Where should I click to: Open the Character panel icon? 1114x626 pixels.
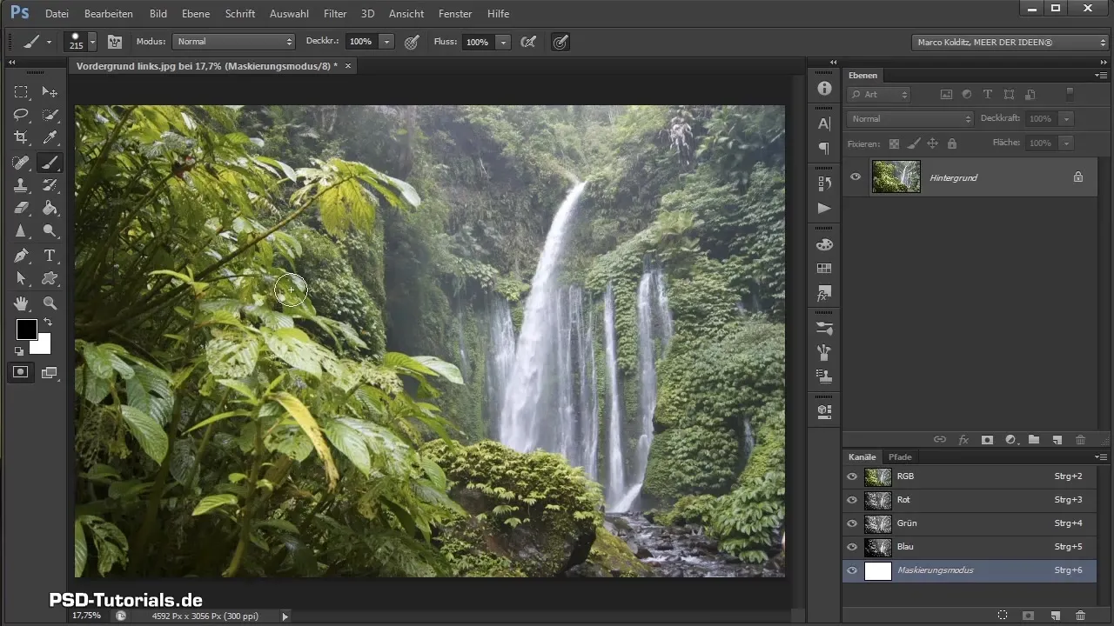(x=824, y=124)
